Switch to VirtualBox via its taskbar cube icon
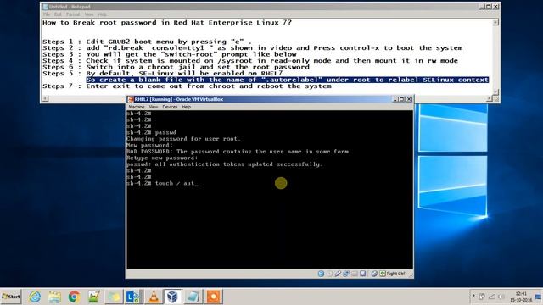 pyautogui.click(x=172, y=297)
